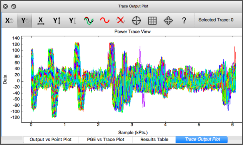Close the Trace Output Plot window
The image size is (243, 145).
click(5, 7)
